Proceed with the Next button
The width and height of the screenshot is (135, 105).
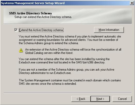tap(100, 99)
